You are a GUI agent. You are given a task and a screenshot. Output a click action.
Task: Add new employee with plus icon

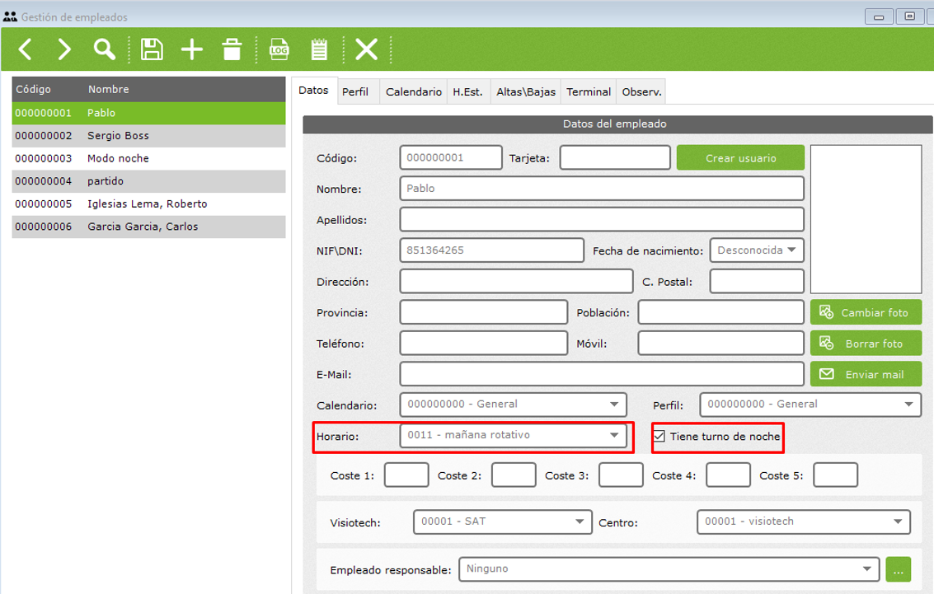[x=192, y=50]
